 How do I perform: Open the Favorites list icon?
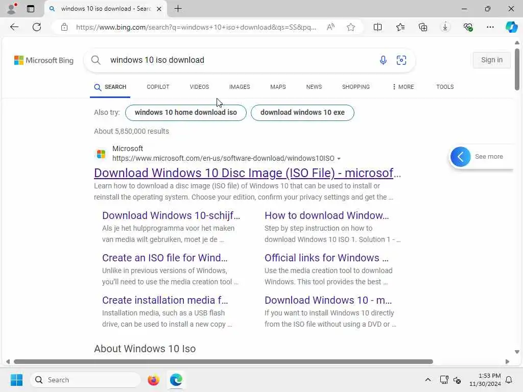400,27
